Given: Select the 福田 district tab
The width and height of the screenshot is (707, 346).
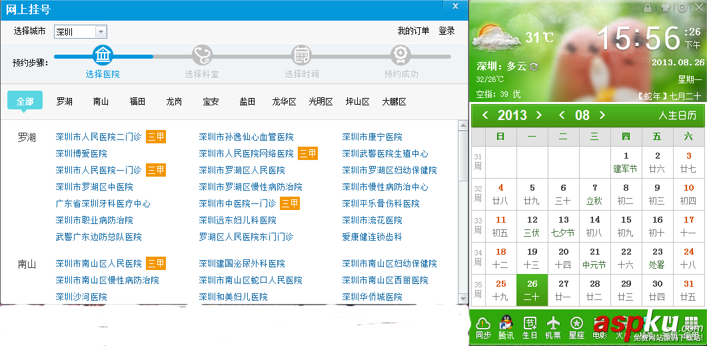Looking at the screenshot, I should pos(137,101).
